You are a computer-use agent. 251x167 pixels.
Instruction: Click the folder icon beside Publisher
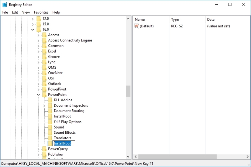click(x=44, y=154)
